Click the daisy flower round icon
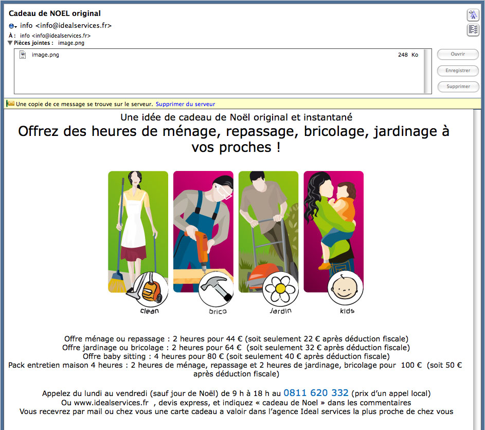The width and height of the screenshot is (485, 430). [x=280, y=289]
